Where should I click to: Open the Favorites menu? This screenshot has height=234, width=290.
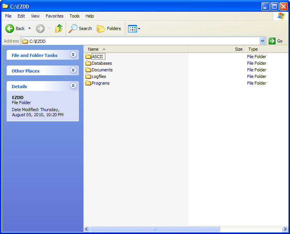point(55,16)
